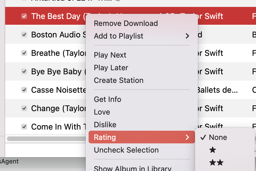The image size is (256, 171).
Task: Open Get Info for the song
Action: point(108,99)
